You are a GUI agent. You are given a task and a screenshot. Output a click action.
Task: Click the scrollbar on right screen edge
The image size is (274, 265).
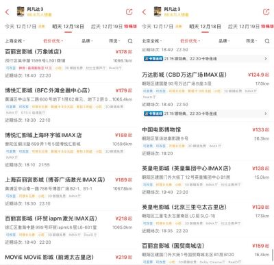point(273,255)
